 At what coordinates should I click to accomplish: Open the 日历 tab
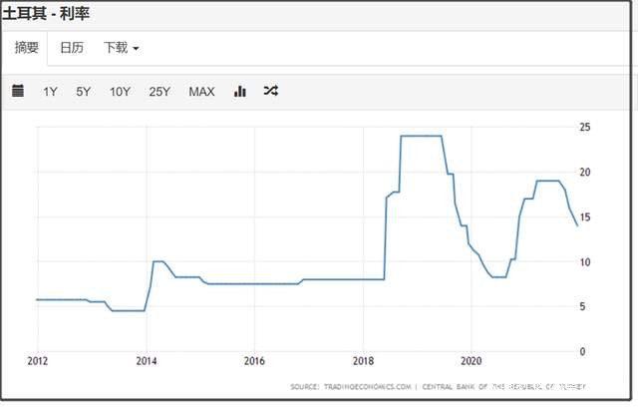pyautogui.click(x=72, y=48)
